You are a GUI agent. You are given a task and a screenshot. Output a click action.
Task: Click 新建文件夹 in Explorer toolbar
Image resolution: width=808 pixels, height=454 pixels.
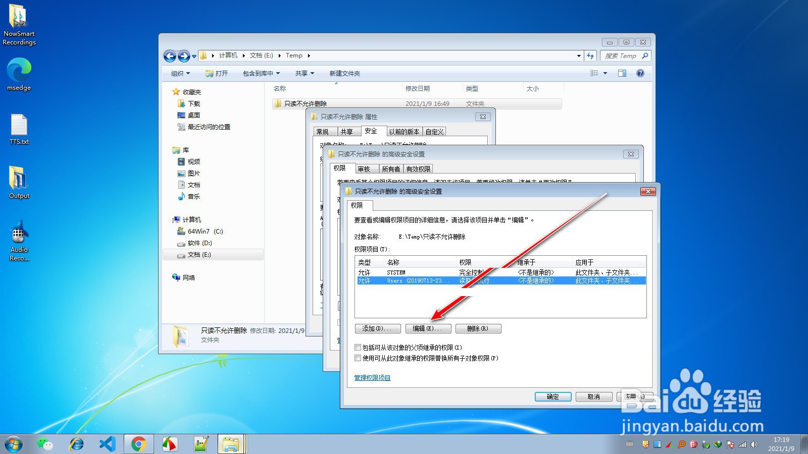coord(344,73)
